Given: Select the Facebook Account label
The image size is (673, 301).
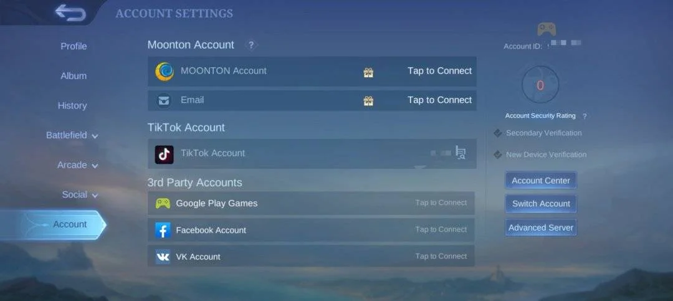Looking at the screenshot, I should (211, 231).
